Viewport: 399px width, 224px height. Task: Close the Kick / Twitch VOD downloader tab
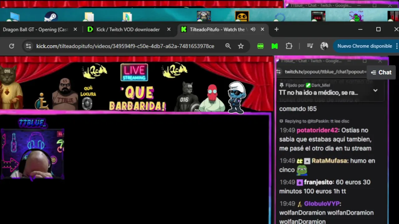[169, 29]
